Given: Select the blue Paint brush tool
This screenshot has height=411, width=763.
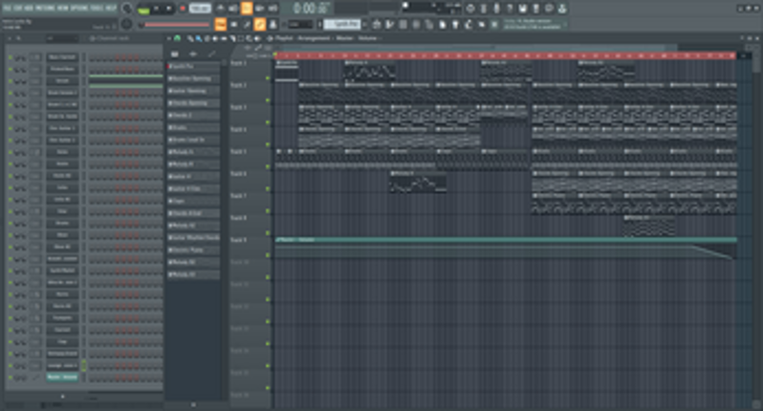Looking at the screenshot, I should tap(199, 38).
